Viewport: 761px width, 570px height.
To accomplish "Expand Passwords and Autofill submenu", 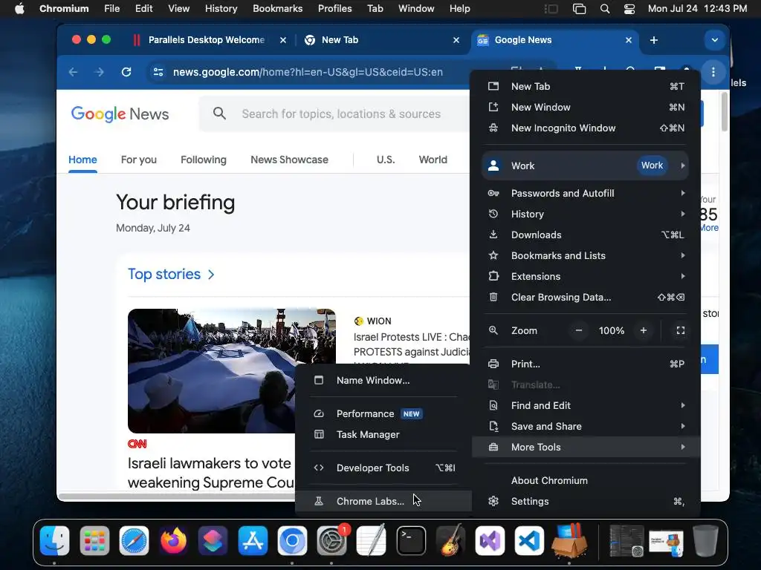I will [587, 194].
